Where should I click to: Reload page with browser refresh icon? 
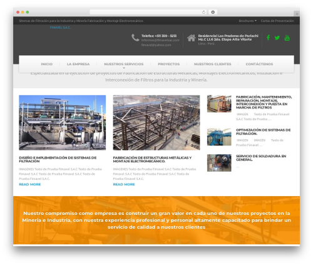point(203,12)
